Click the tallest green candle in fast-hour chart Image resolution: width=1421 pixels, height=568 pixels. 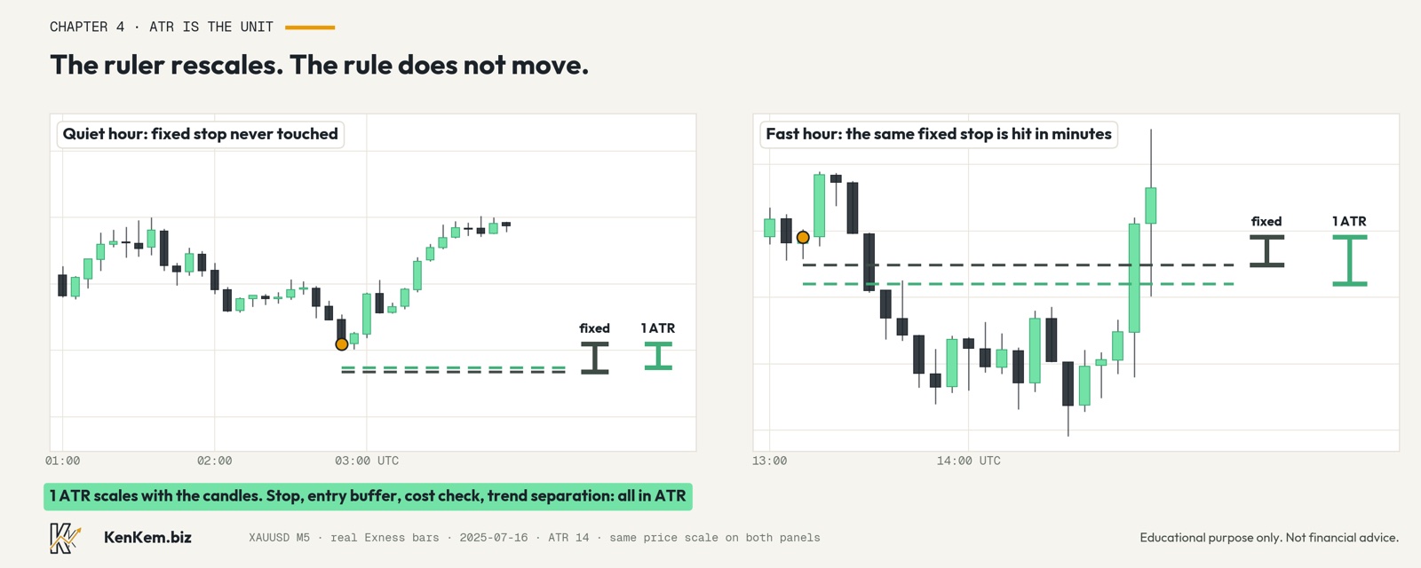tap(1134, 278)
